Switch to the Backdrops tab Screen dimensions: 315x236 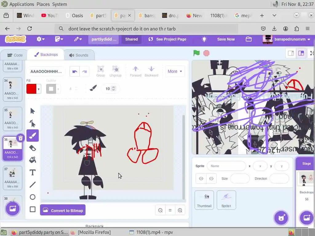pyautogui.click(x=46, y=55)
